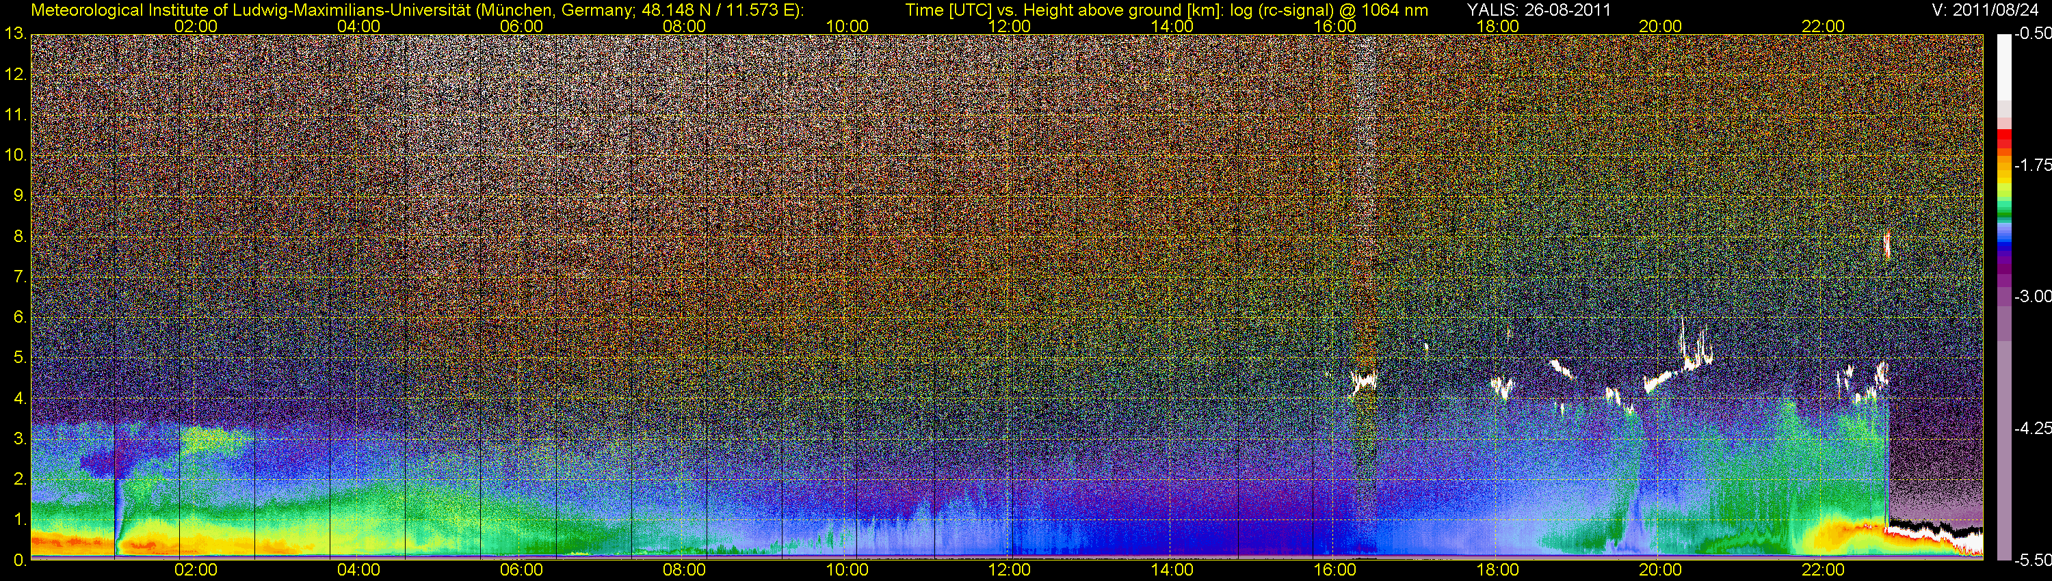Click the 02:00 label on the top time axis
This screenshot has width=2052, height=581.
tap(196, 26)
